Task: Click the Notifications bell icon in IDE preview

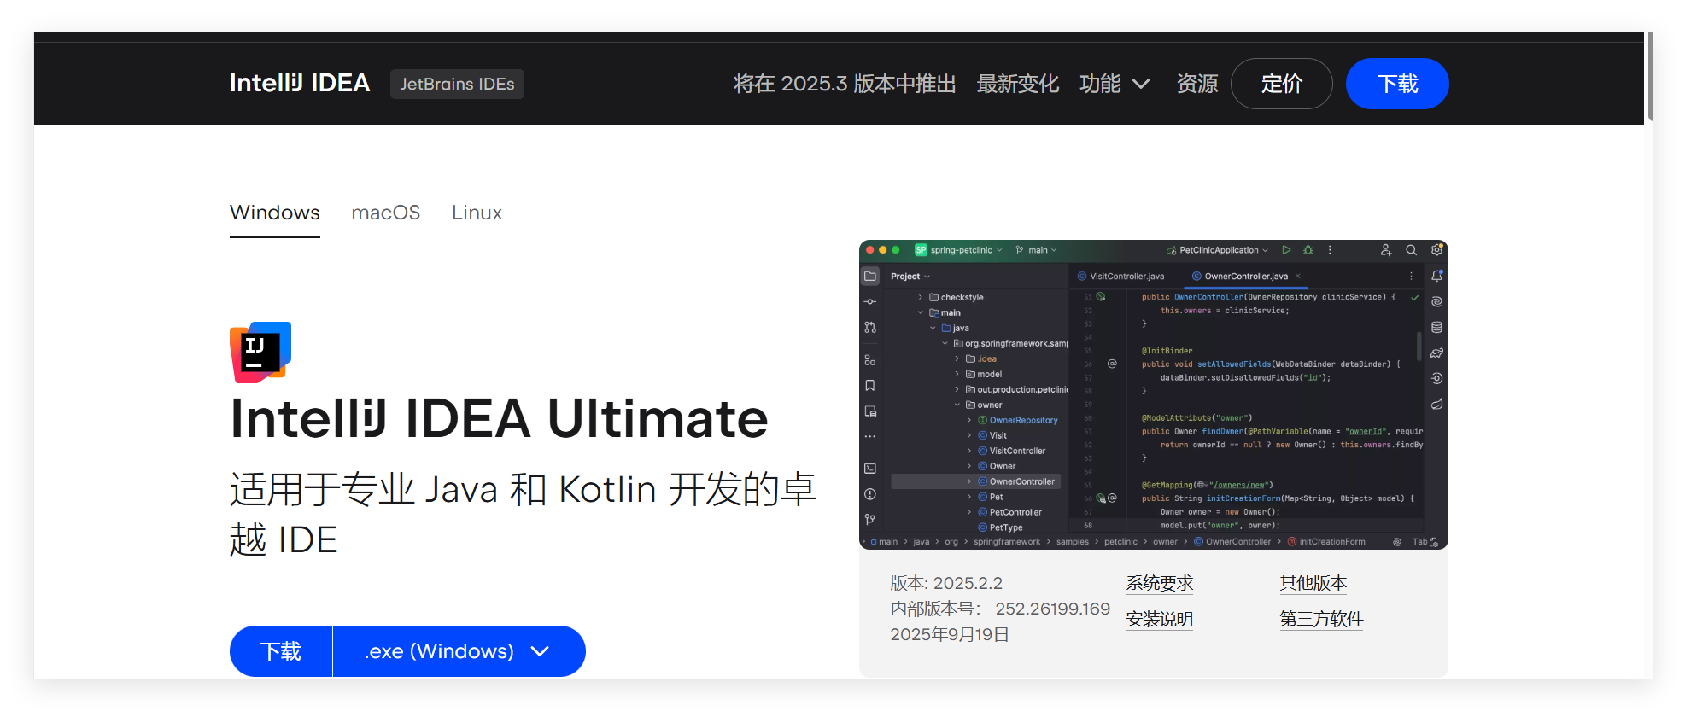Action: (x=1437, y=276)
